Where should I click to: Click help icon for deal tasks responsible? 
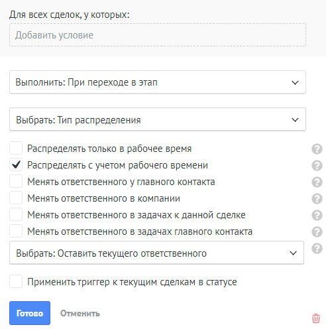(317, 215)
